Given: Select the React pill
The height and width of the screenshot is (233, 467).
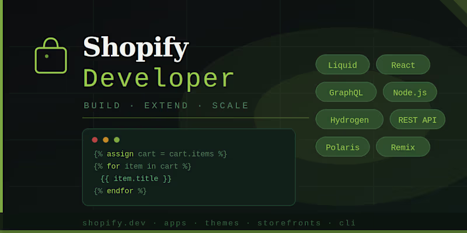Looking at the screenshot, I should click(x=403, y=65).
